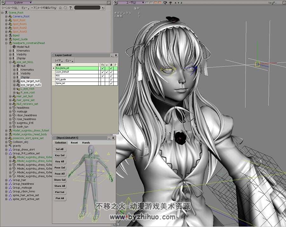Image resolution: width=286 pixels, height=227 pixels.
Task: Switch to the Reset tab in Biped panel
Action: click(x=74, y=143)
